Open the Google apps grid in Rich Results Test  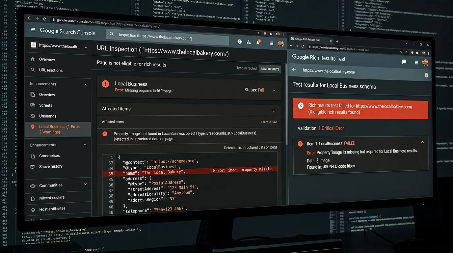click(x=416, y=62)
